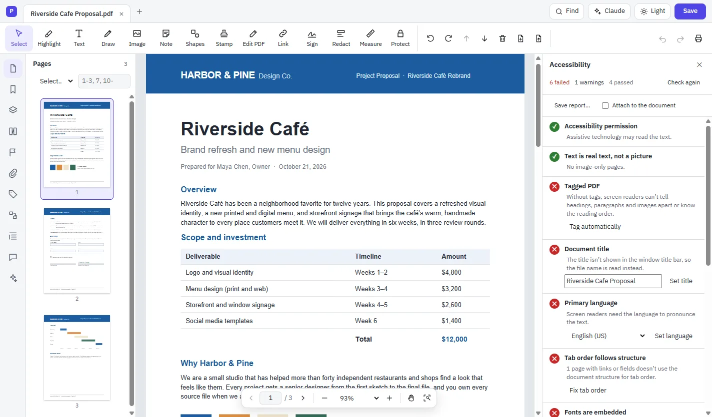
Task: Open the Attachments paperclip panel
Action: pyautogui.click(x=13, y=173)
